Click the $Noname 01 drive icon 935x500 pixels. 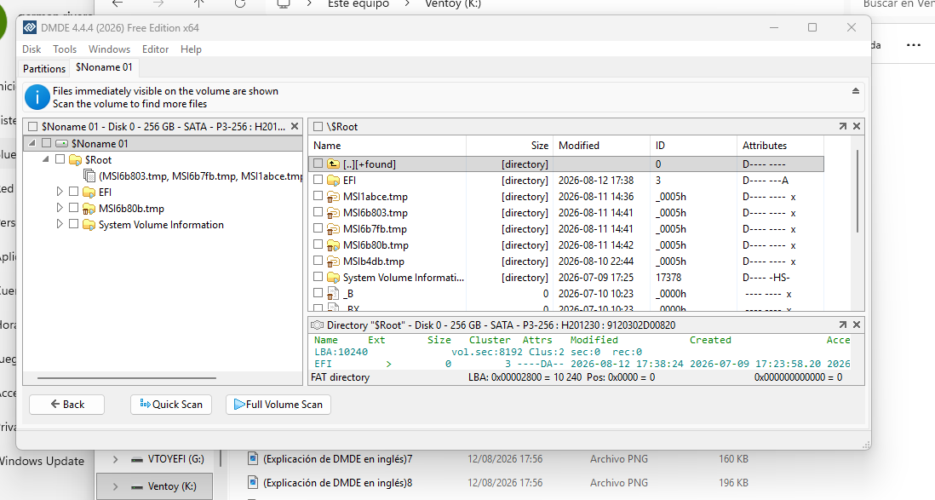61,143
